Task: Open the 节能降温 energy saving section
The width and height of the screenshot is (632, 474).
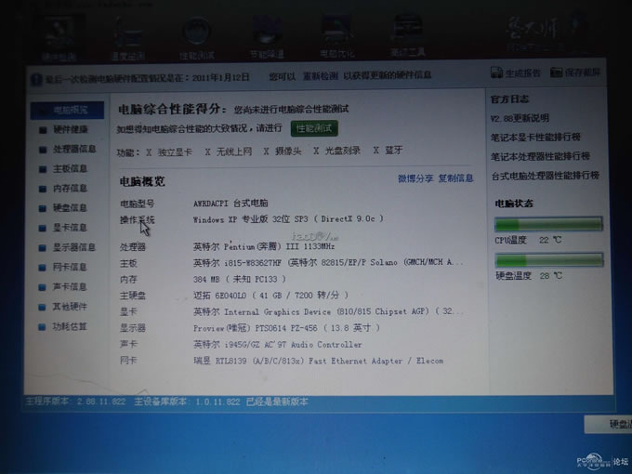Action: [267, 38]
